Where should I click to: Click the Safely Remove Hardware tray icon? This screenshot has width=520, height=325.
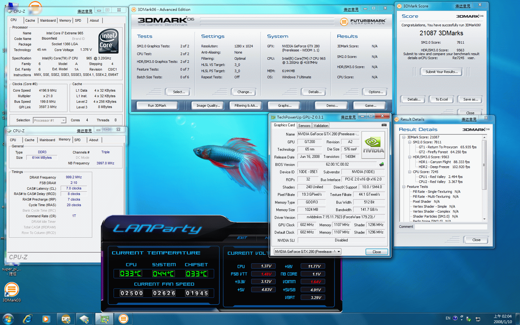tap(468, 319)
